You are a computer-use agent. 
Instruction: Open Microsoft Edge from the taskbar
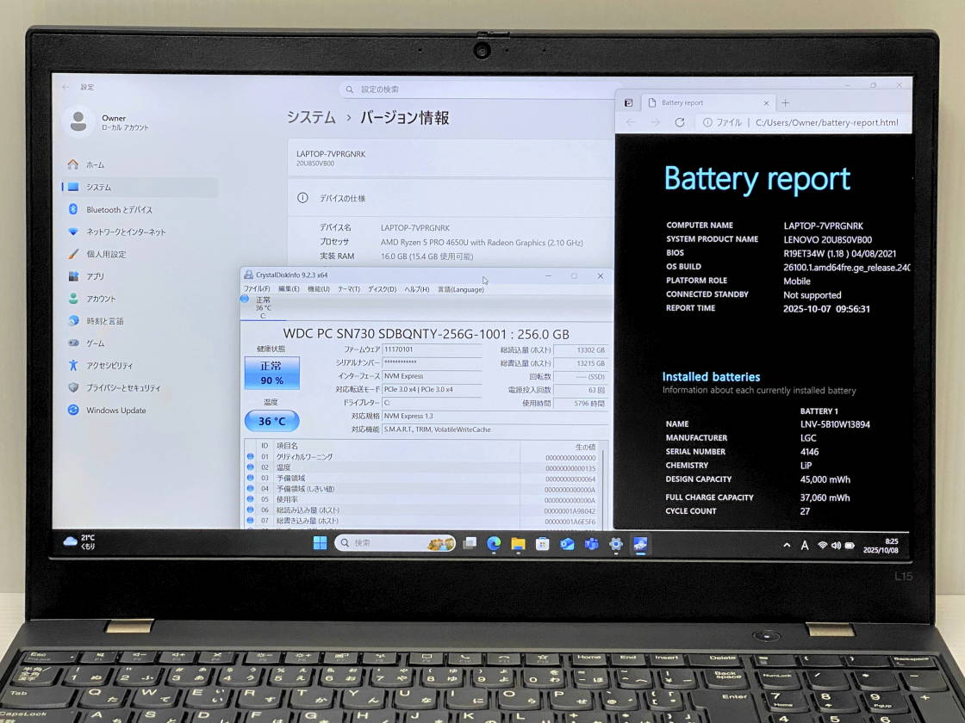(x=494, y=544)
